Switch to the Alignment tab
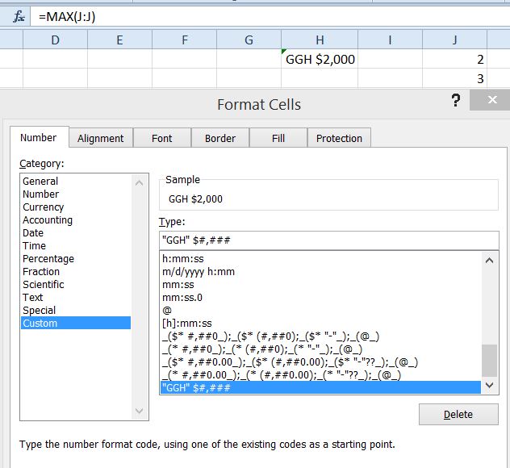 pos(101,138)
